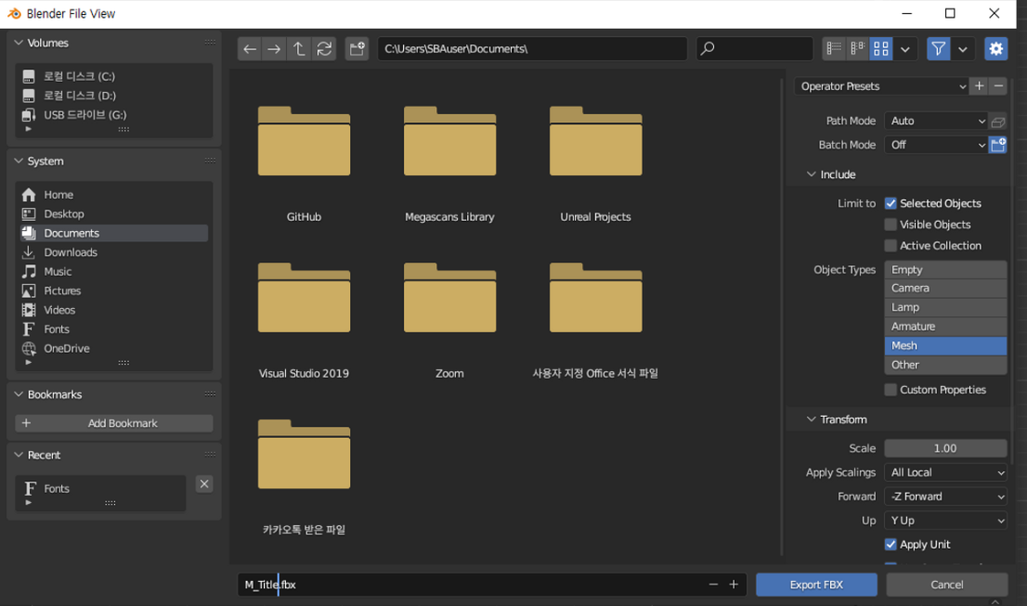Select Empty object type
This screenshot has width=1027, height=606.
[946, 270]
